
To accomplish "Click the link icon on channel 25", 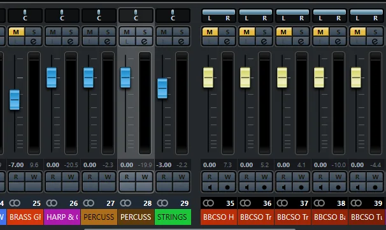I will pos(15,203).
